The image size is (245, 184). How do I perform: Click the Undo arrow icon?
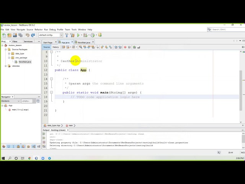[28, 35]
